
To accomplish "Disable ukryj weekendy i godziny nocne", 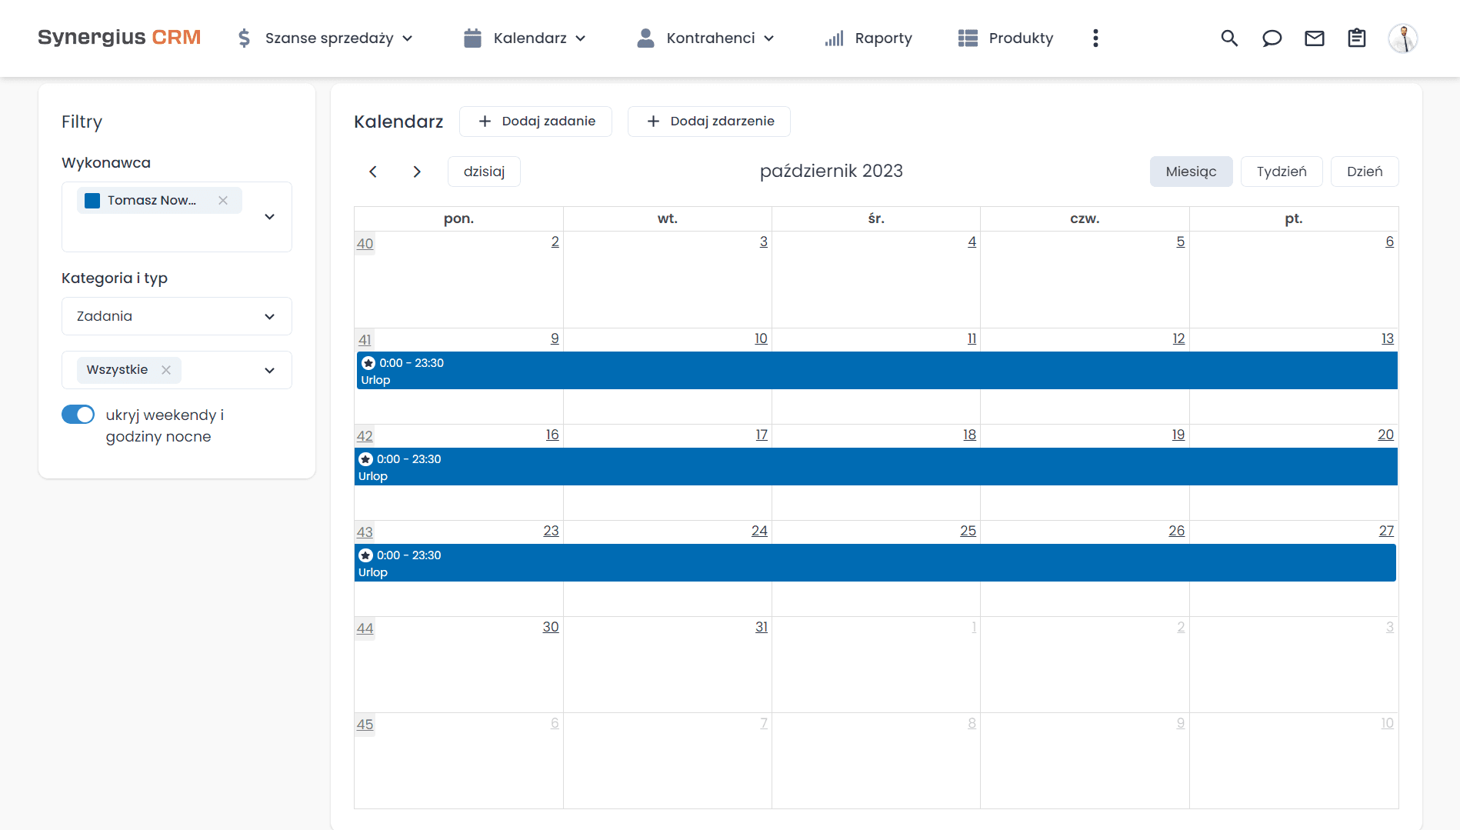I will (78, 414).
